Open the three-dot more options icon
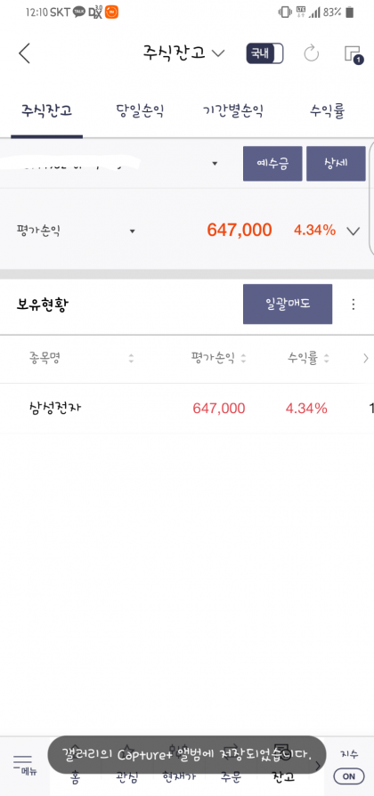This screenshot has height=796, width=374. [354, 305]
